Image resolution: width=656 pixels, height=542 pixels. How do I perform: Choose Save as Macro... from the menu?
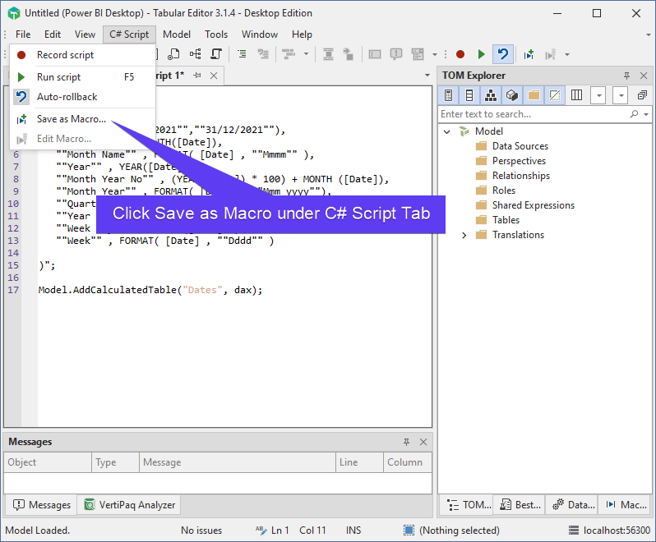coord(82,119)
